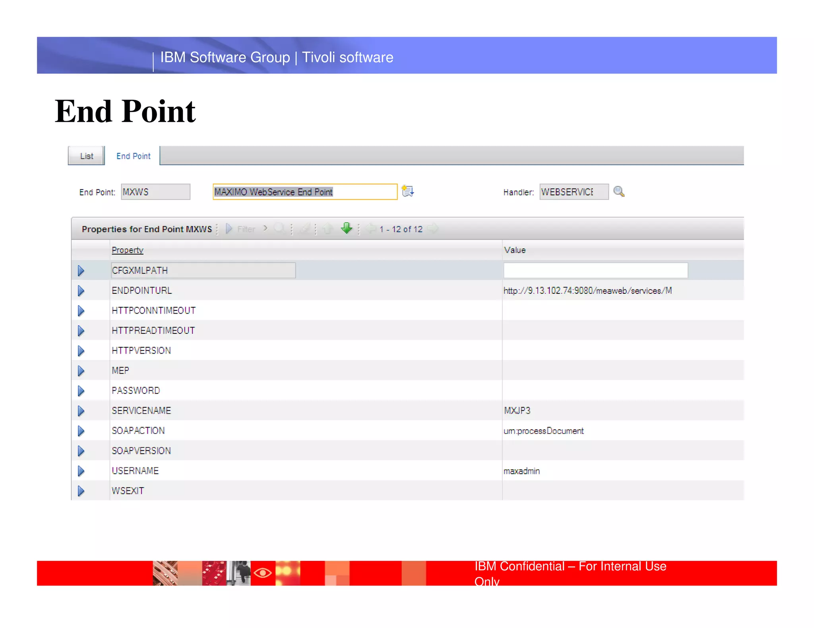Click the ENDPOINTURL http value text
This screenshot has width=814, height=628.
tap(587, 291)
